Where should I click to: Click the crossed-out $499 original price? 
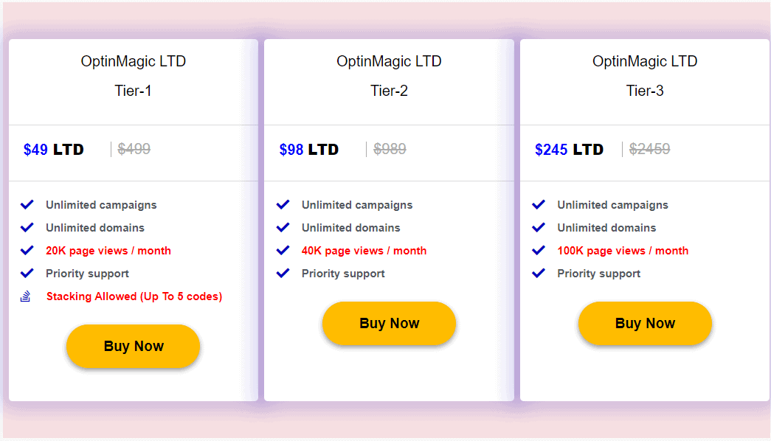click(x=134, y=149)
